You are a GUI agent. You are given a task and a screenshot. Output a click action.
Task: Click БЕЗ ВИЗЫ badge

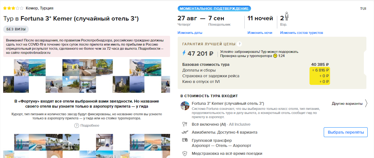(x=16, y=29)
